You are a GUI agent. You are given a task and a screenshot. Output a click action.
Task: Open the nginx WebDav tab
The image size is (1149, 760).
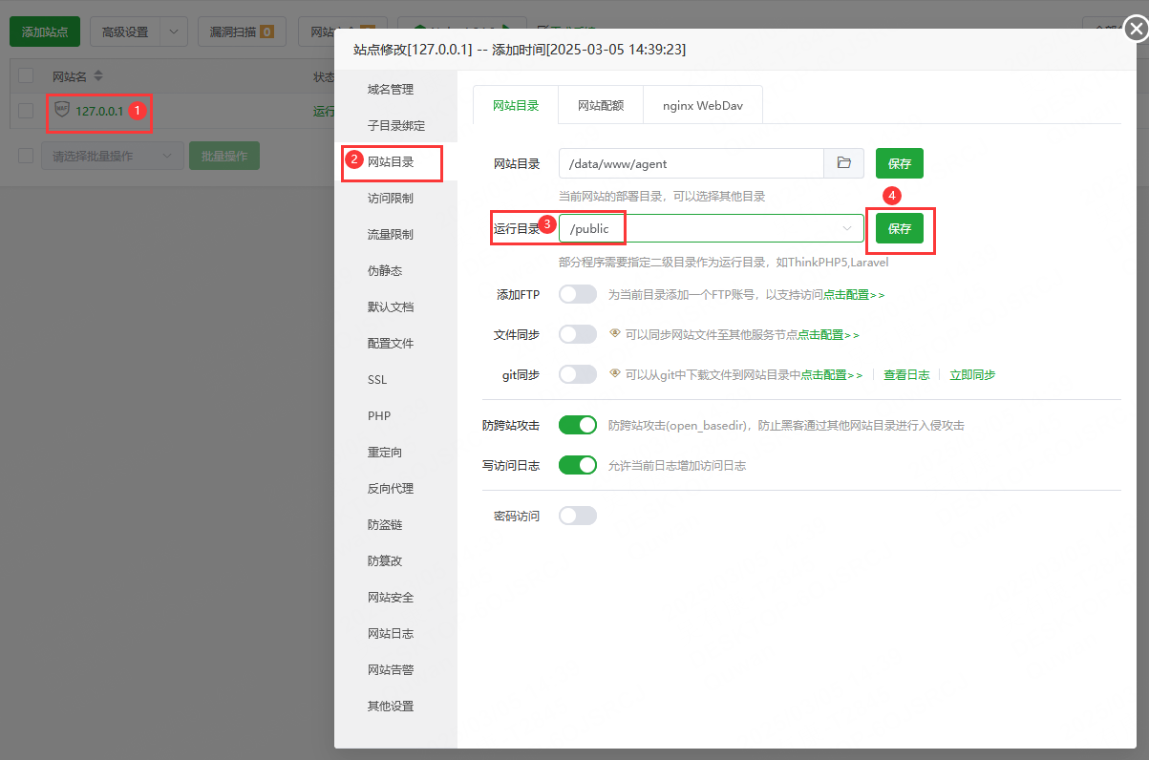click(x=703, y=104)
